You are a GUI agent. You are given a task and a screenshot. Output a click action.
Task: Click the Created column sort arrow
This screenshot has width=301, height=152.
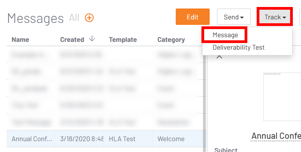click(x=92, y=38)
